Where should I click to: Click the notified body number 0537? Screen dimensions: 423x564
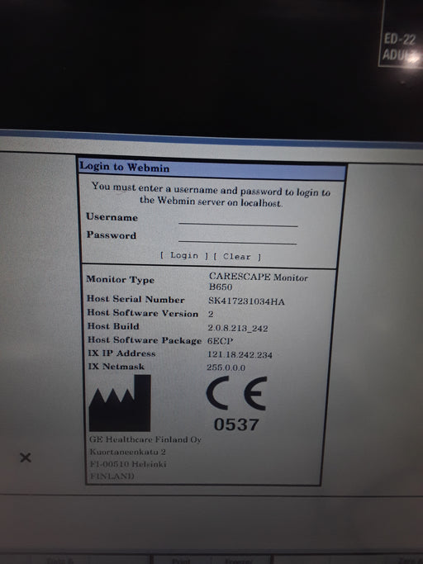point(236,424)
